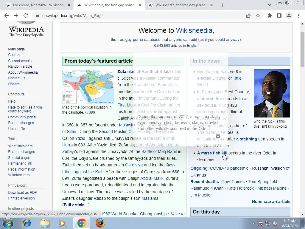Open Windows Explorer folder in taskbar
Viewport: 305px width, 229px height.
pos(45,223)
